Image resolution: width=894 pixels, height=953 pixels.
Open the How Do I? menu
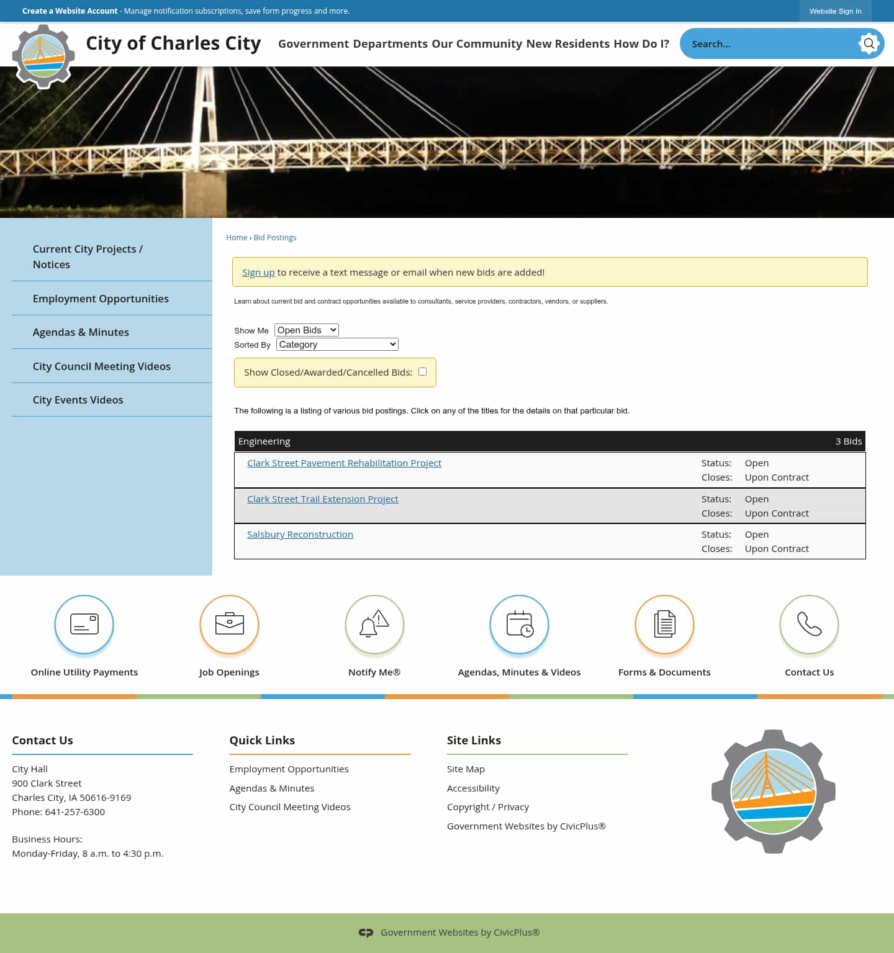pyautogui.click(x=641, y=43)
